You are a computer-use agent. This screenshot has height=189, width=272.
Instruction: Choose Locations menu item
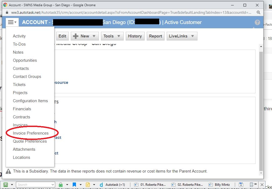click(22, 157)
